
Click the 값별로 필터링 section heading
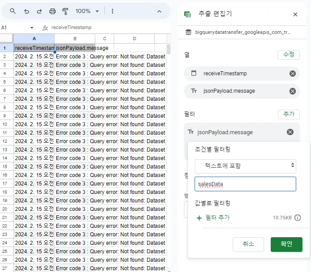[x=213, y=203]
